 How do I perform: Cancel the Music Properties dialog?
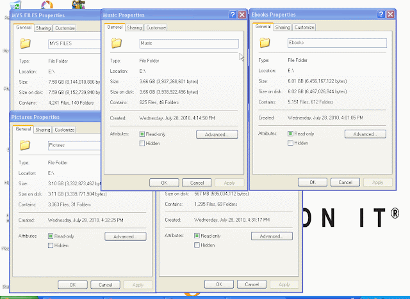click(197, 183)
